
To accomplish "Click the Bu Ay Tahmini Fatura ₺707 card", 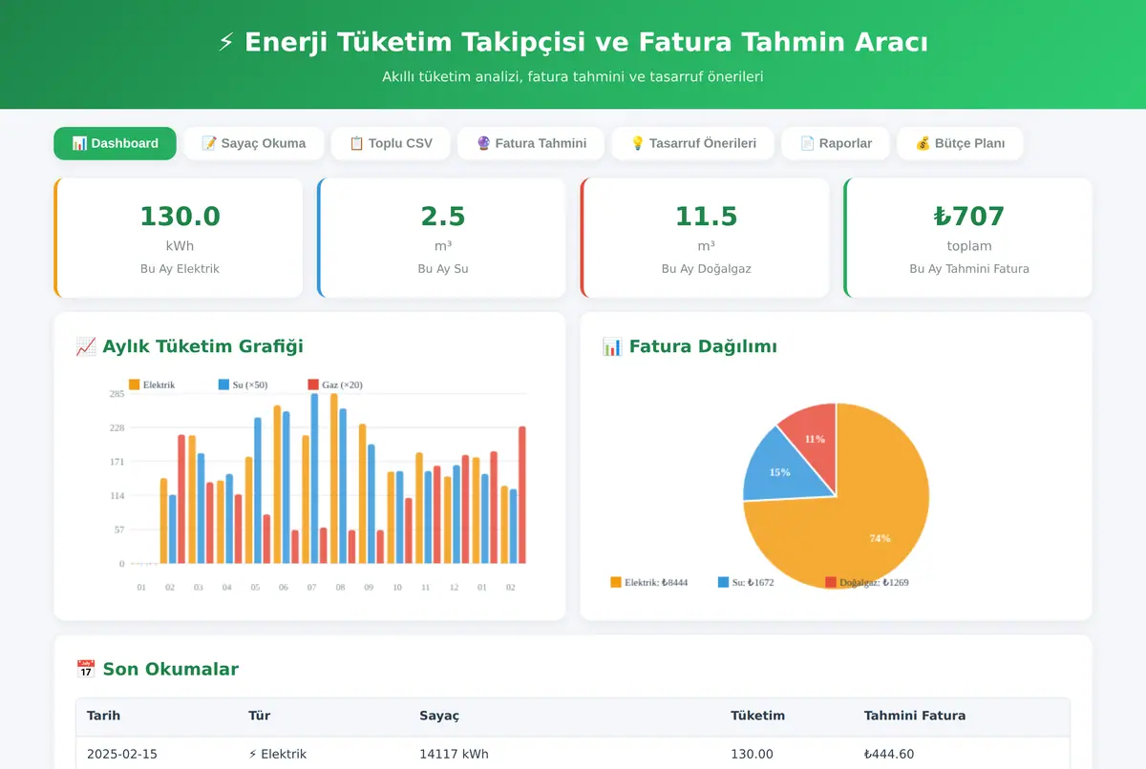I will tap(968, 238).
